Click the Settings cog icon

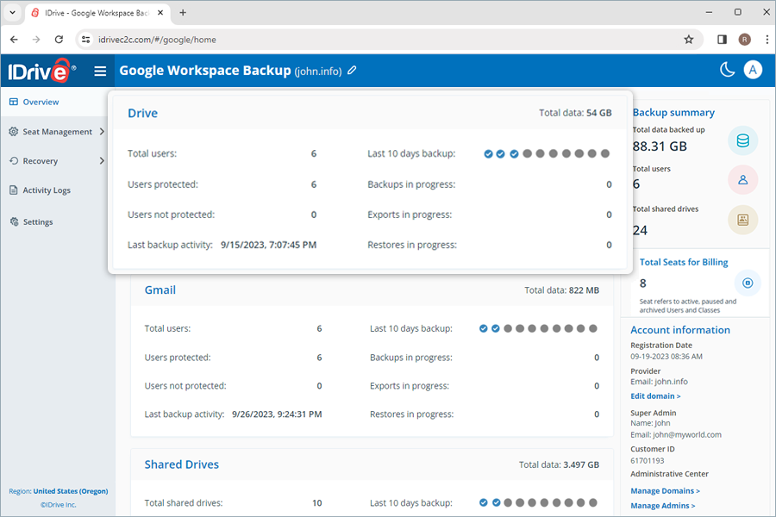14,221
